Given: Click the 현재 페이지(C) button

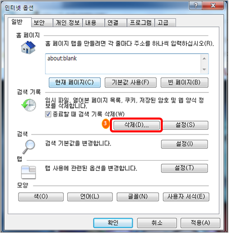Looking at the screenshot, I should coord(74,83).
